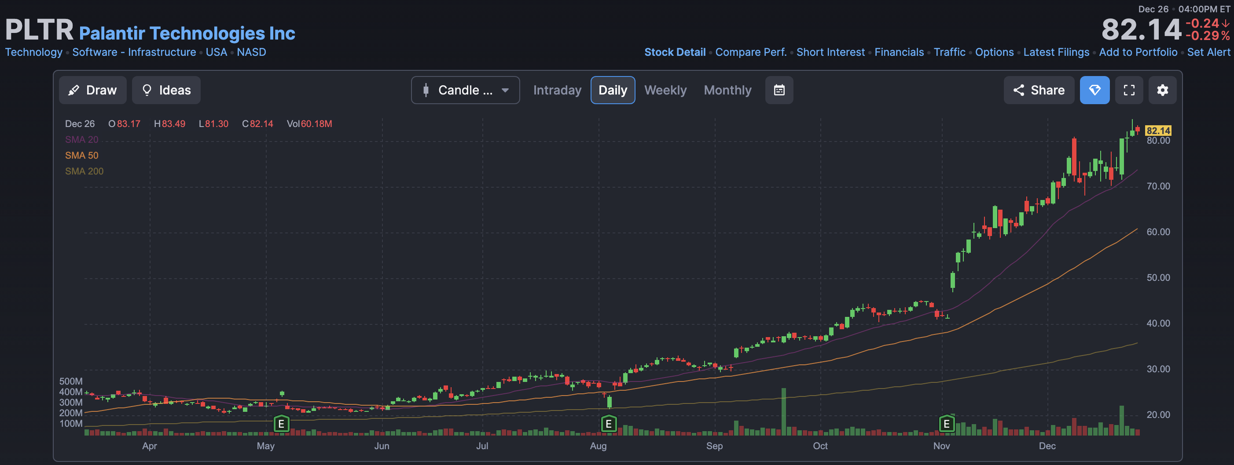
Task: Expand the Candle chart type dropdown
Action: tap(465, 90)
